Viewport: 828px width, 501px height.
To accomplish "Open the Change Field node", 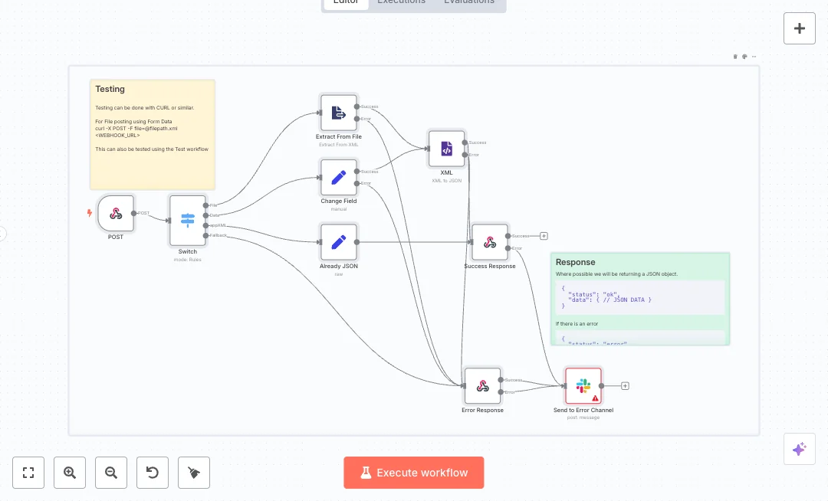I will coord(338,176).
